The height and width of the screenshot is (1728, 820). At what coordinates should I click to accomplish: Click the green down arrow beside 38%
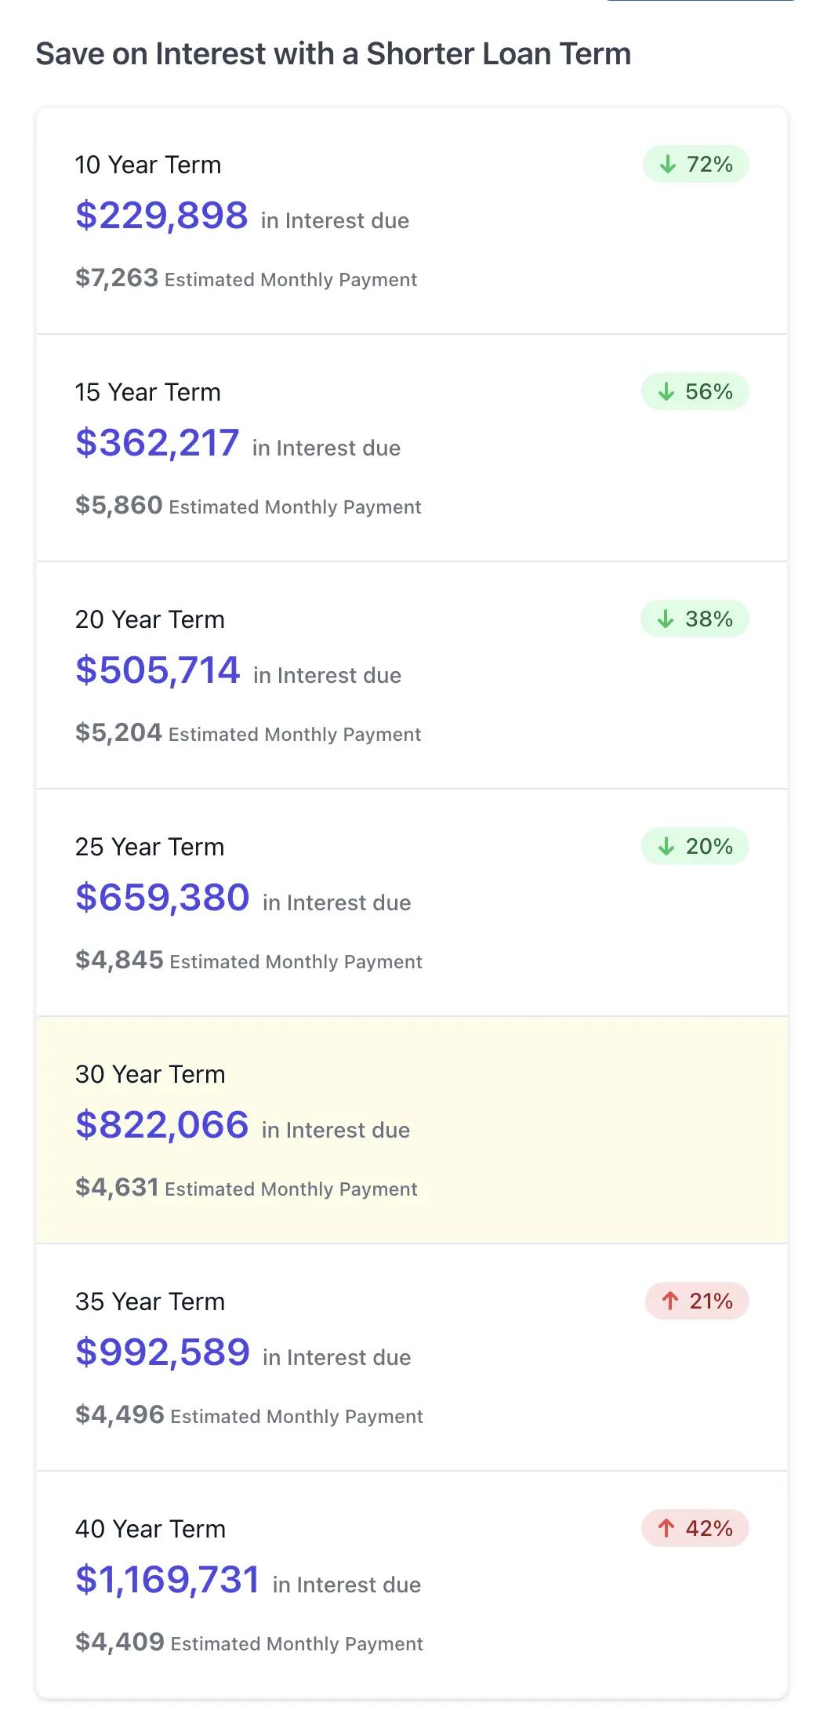click(x=666, y=619)
